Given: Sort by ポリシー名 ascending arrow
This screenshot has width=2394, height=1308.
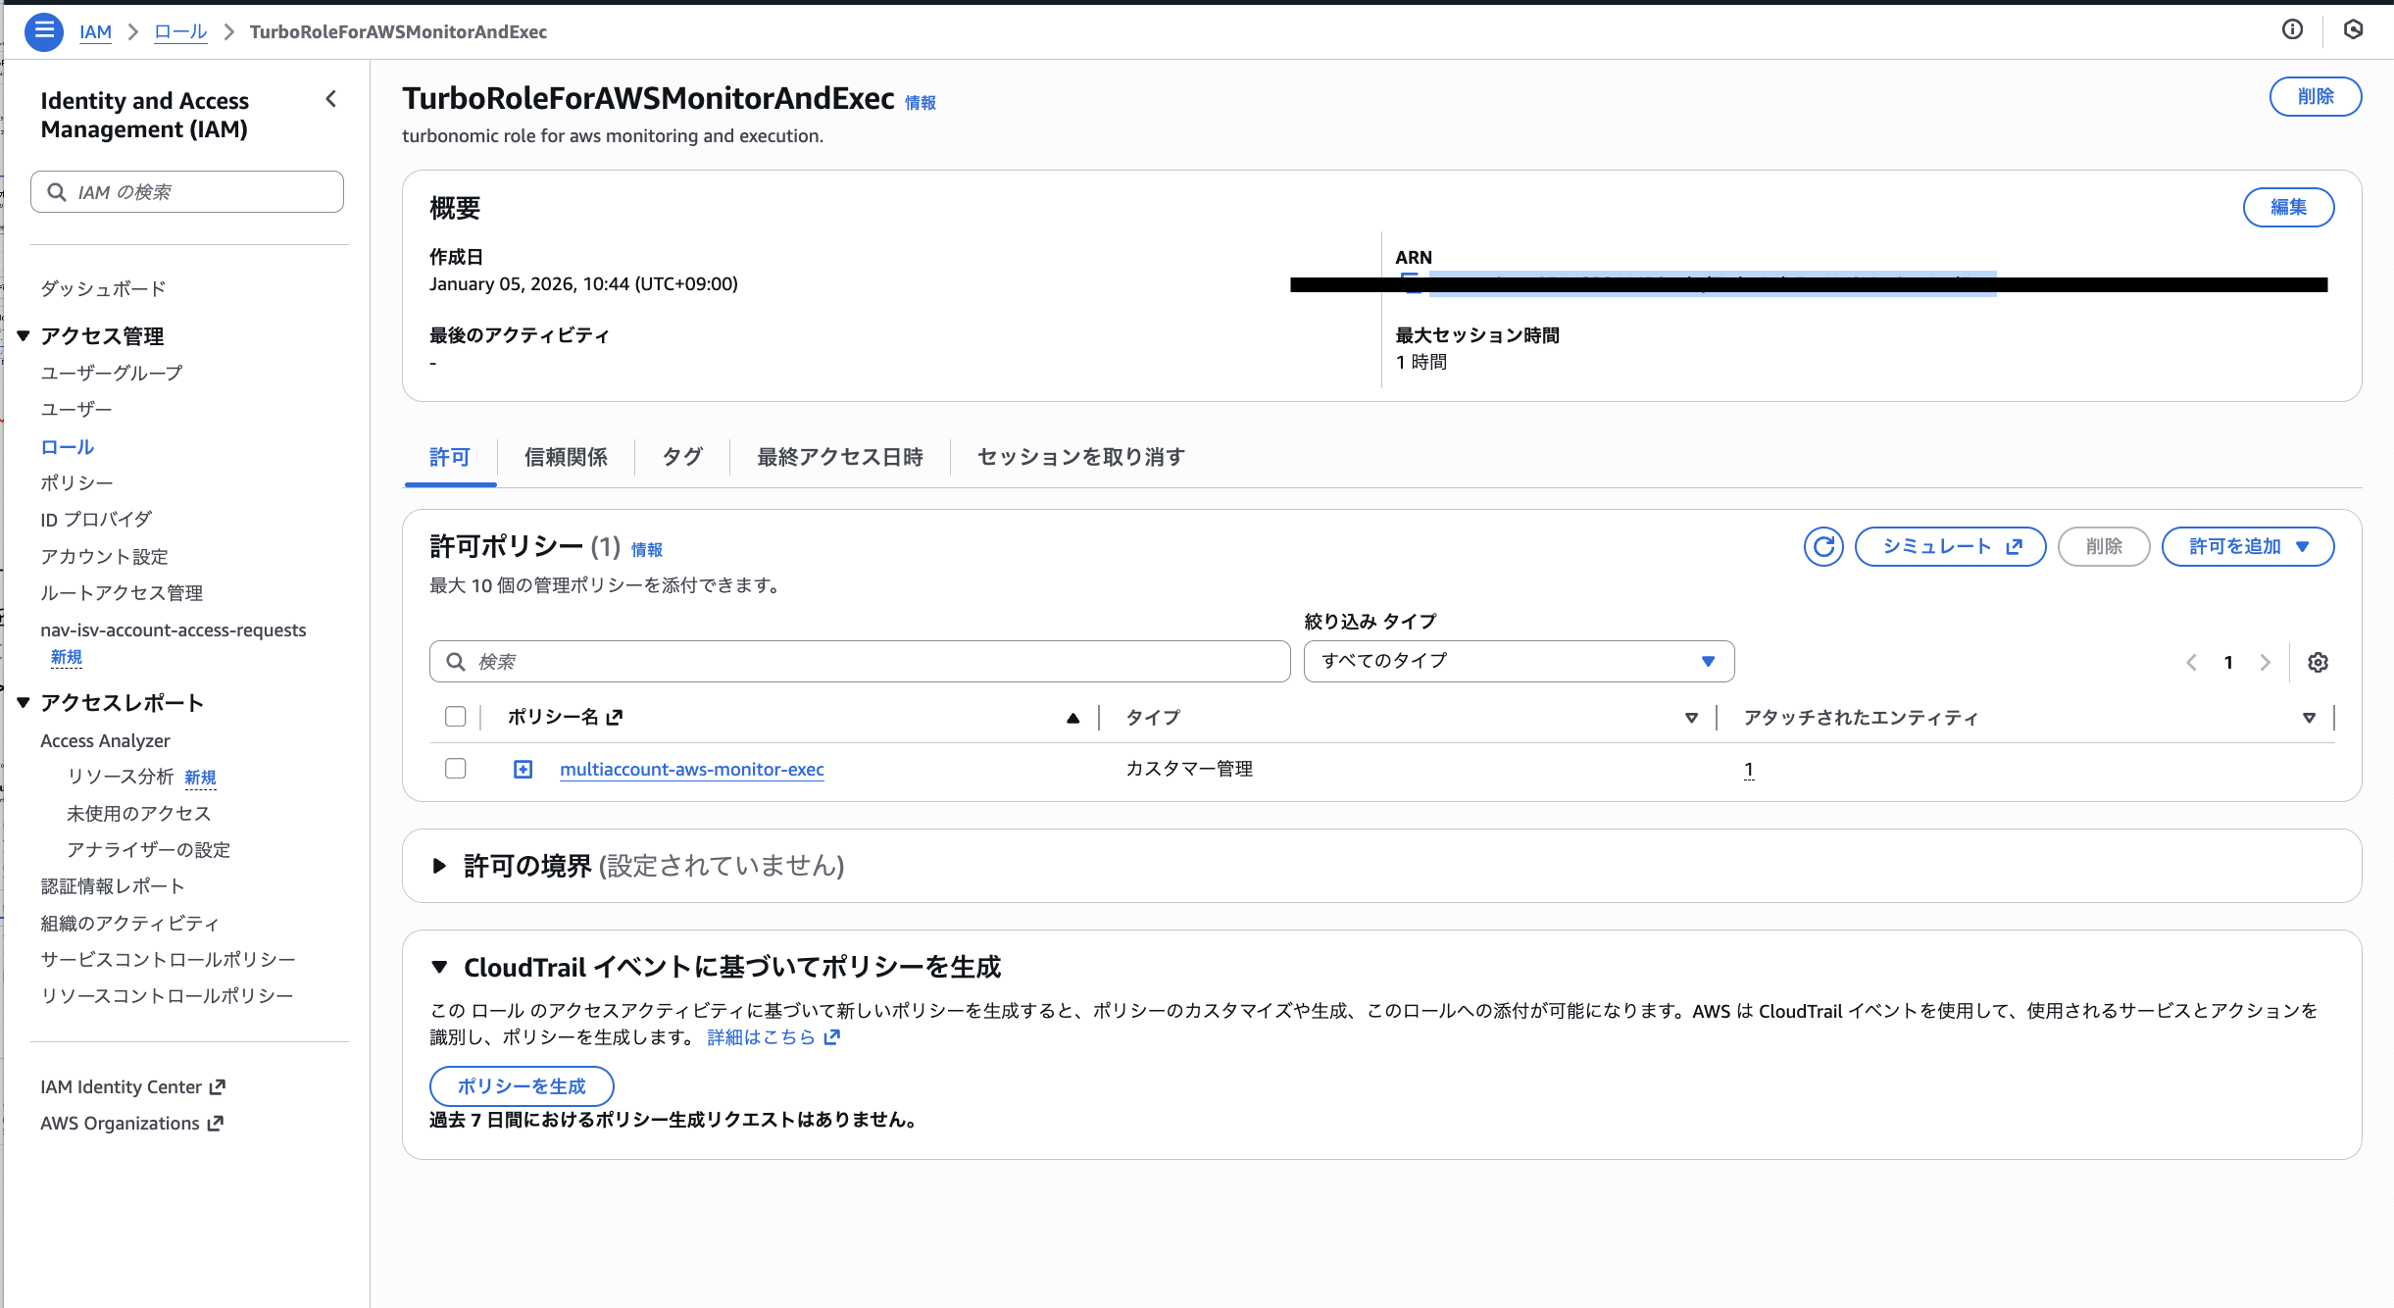Looking at the screenshot, I should 1072,718.
